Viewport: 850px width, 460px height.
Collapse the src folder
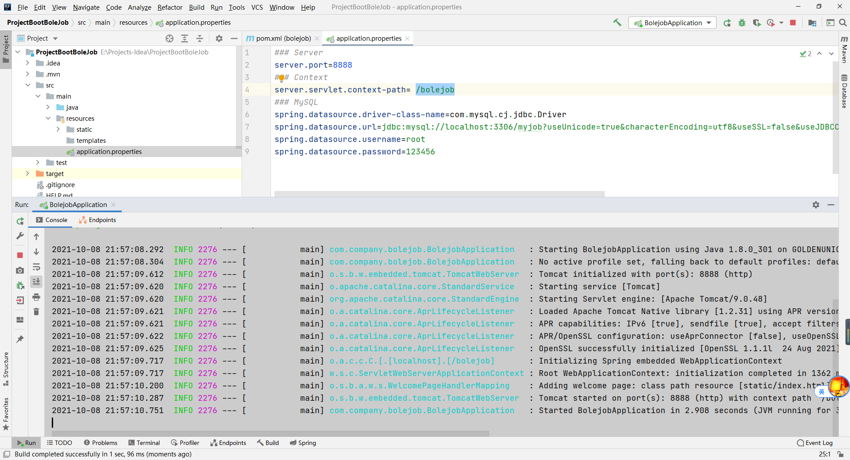coord(28,85)
